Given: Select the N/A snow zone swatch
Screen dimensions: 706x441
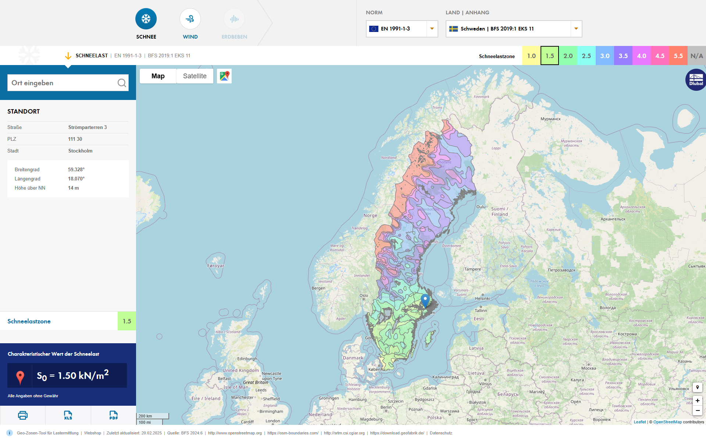Looking at the screenshot, I should click(x=696, y=55).
